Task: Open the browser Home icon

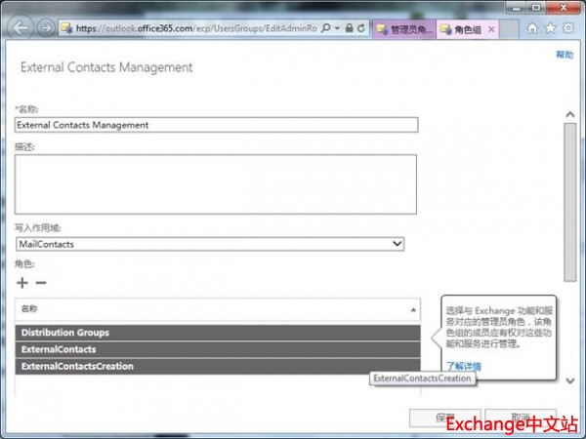Action: click(x=532, y=29)
